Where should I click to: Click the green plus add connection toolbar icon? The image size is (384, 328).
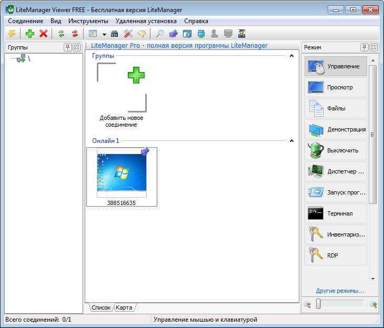click(x=30, y=34)
